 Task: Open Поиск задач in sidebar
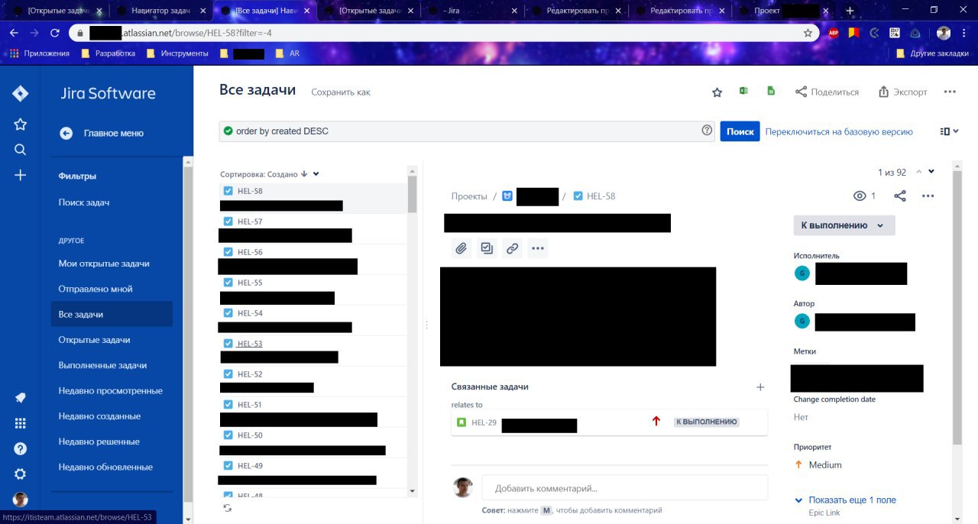coord(84,202)
